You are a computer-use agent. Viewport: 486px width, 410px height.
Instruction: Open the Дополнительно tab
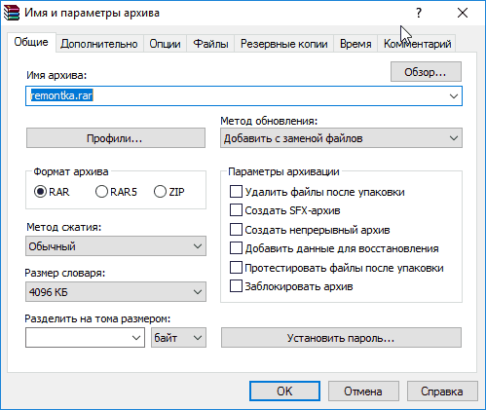tap(99, 44)
